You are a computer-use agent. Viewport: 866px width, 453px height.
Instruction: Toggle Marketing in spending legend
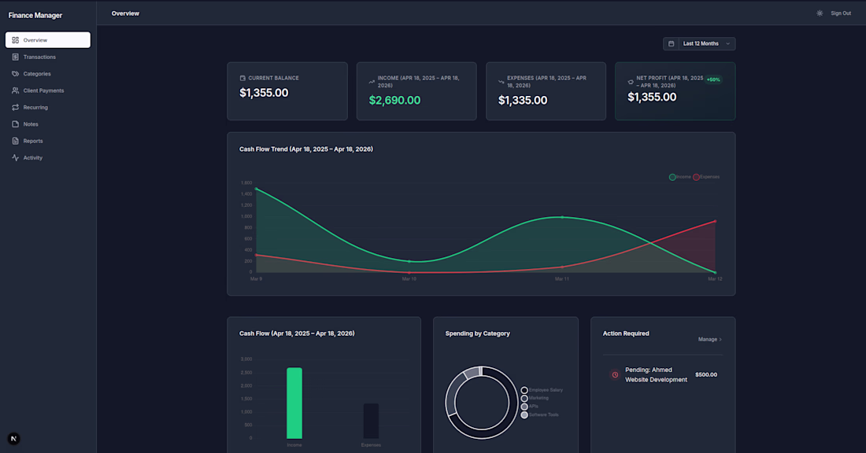535,399
